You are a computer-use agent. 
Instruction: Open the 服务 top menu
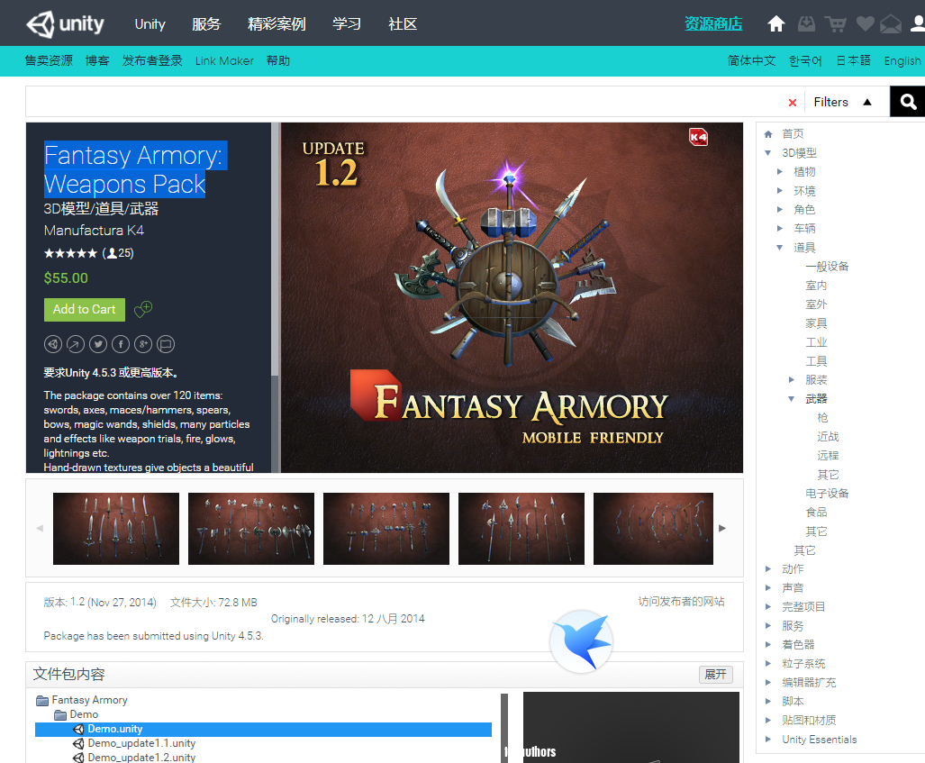coord(206,24)
